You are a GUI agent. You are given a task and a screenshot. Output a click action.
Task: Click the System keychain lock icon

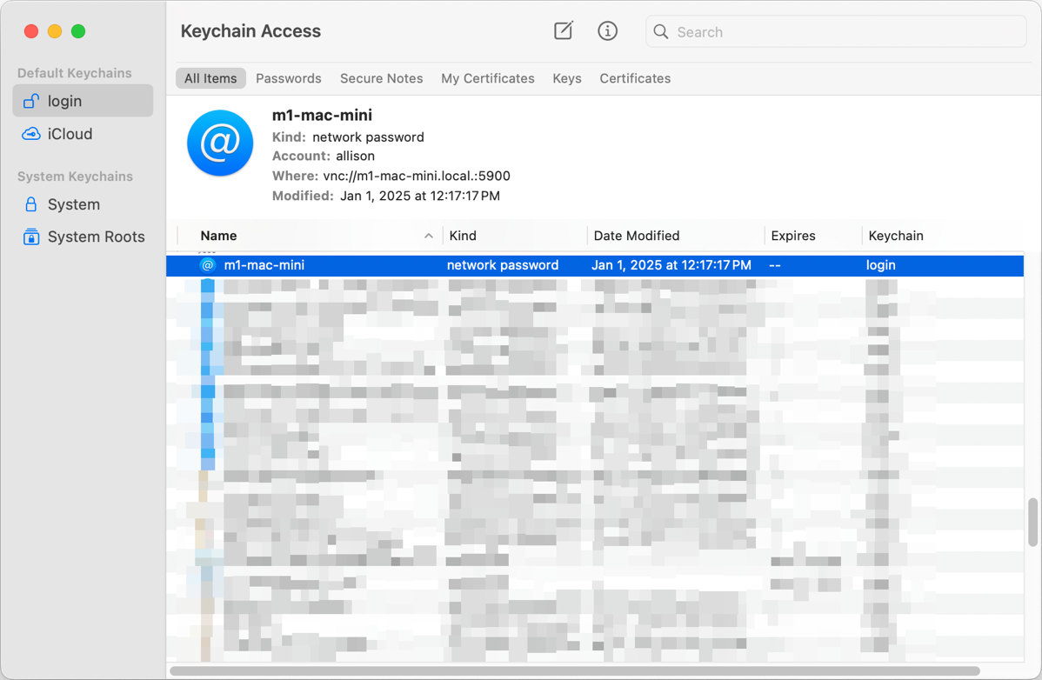click(31, 204)
